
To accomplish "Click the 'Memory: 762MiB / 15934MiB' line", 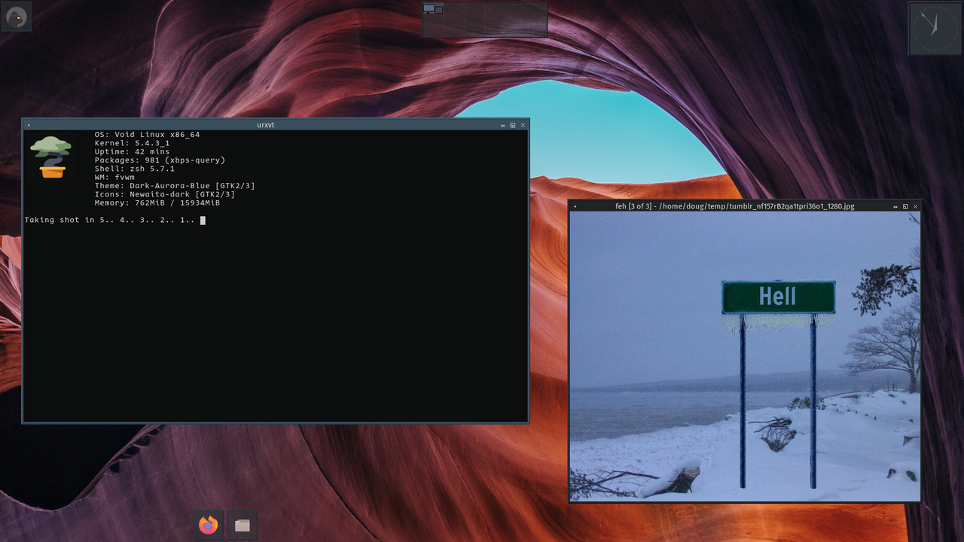I will pyautogui.click(x=157, y=202).
